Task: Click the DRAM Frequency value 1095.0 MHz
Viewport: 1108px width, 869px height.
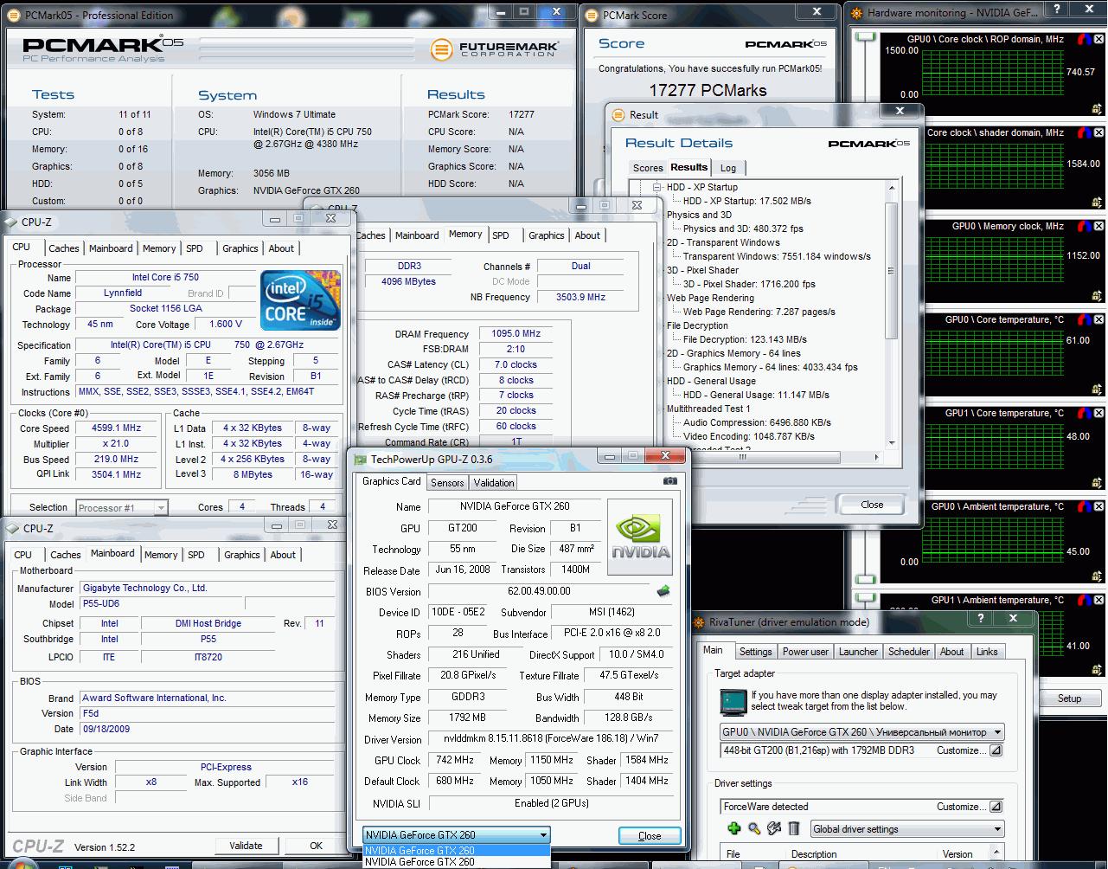Action: pyautogui.click(x=516, y=333)
